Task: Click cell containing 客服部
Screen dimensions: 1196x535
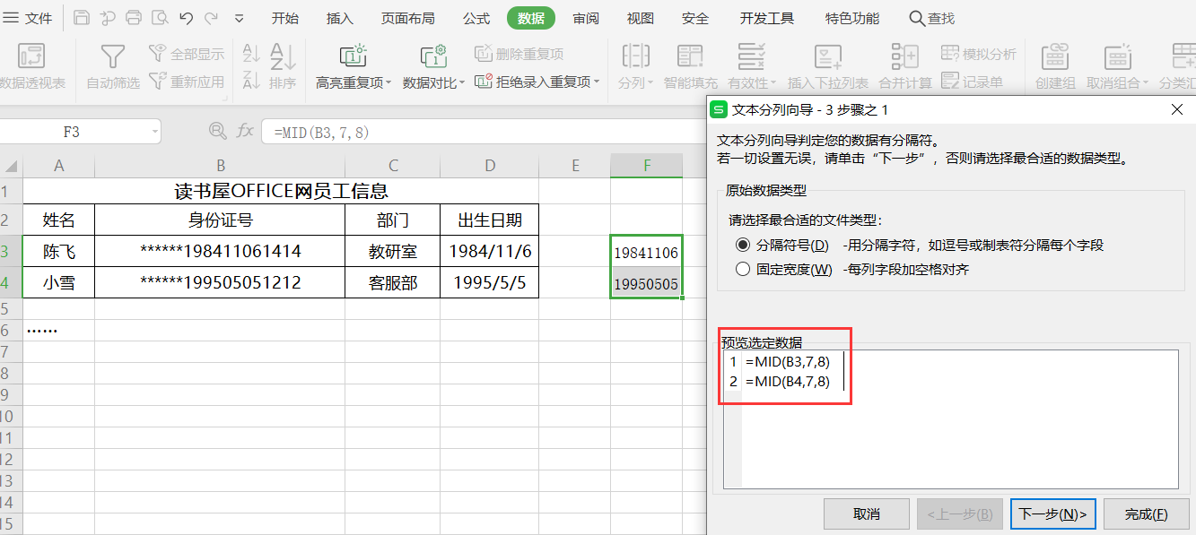Action: click(x=392, y=283)
